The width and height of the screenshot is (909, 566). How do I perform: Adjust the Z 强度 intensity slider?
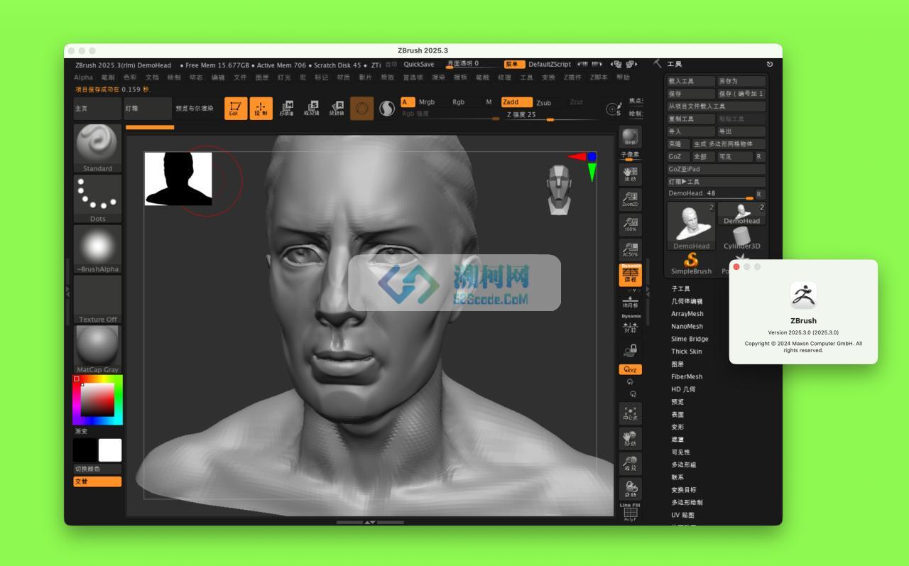(553, 116)
